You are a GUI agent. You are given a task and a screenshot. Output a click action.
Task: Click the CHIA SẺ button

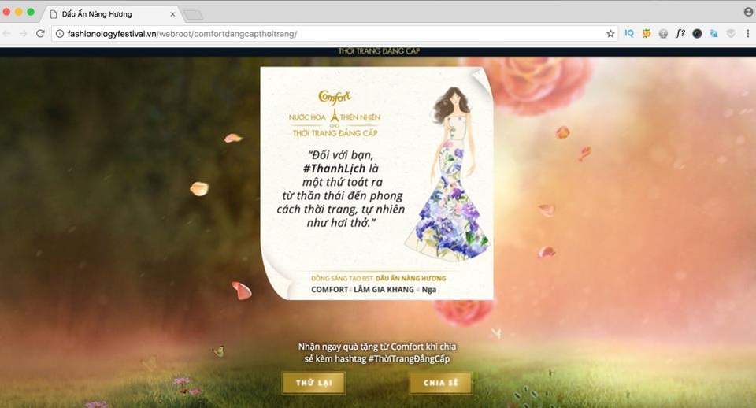coord(441,383)
